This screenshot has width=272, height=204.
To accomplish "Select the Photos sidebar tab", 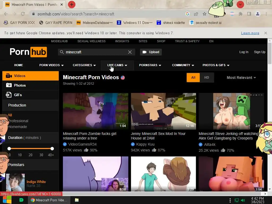I will 31,85.
